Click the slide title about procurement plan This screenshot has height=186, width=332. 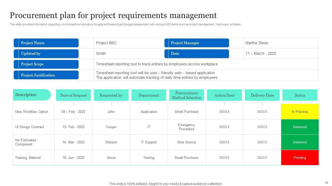pyautogui.click(x=113, y=16)
